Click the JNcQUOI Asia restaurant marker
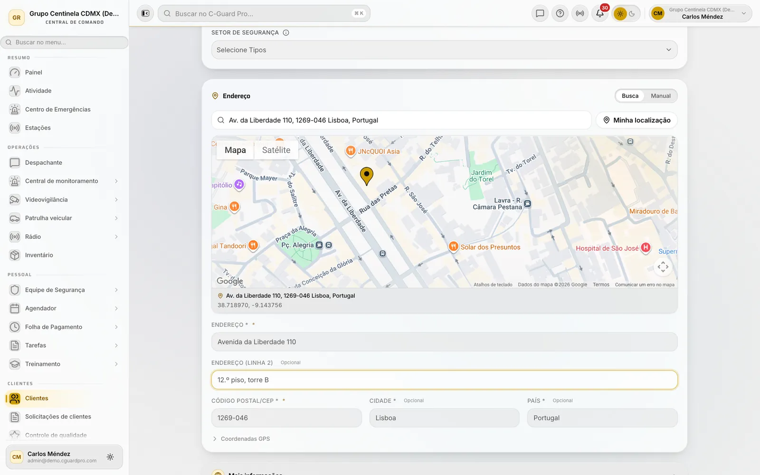 point(351,151)
